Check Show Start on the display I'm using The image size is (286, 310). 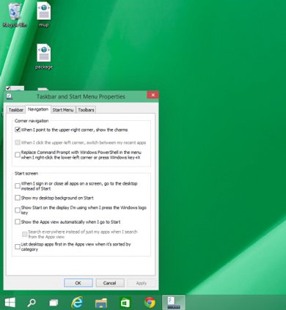[18, 210]
